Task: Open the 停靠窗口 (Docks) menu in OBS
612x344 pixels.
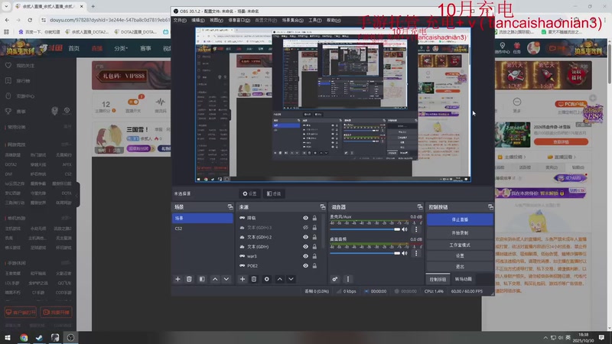Action: coord(239,21)
